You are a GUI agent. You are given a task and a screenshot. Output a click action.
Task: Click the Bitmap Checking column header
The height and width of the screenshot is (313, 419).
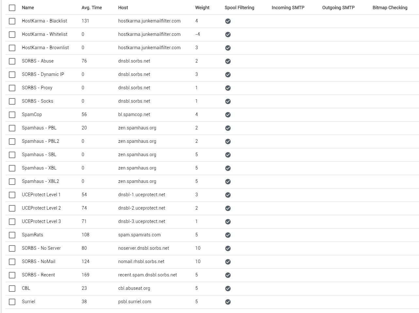[390, 7]
